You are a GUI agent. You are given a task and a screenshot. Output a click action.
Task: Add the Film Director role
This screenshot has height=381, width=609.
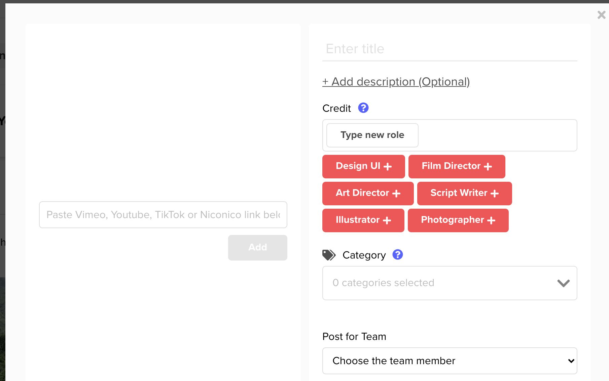pos(457,166)
